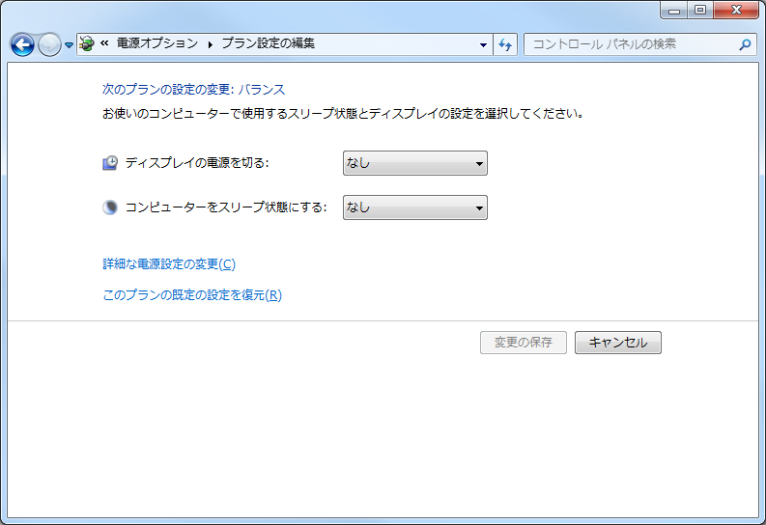The height and width of the screenshot is (525, 766).
Task: Click the display monitor icon beside ディスプレイの電源を切る
Action: [x=110, y=163]
